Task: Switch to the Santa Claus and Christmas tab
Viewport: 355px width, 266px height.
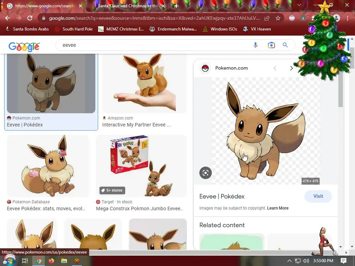Action: (128, 6)
